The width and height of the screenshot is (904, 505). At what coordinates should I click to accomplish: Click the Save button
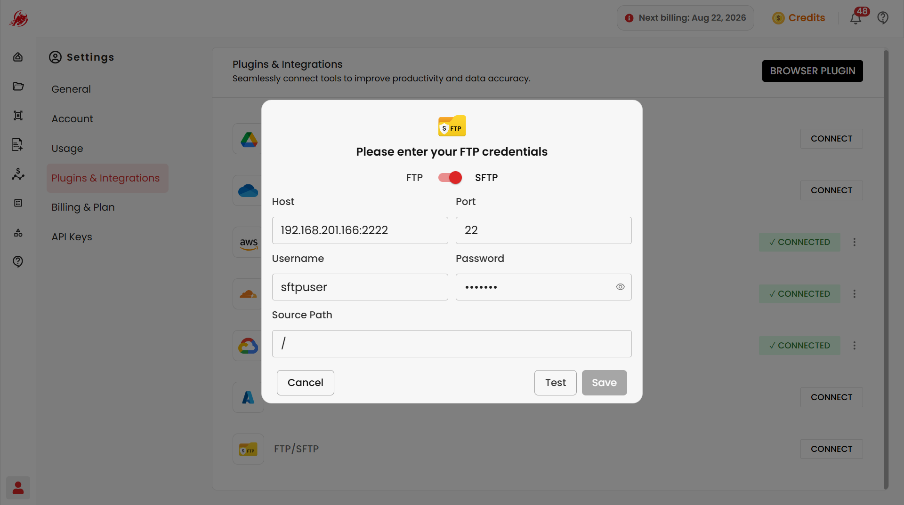pos(605,383)
